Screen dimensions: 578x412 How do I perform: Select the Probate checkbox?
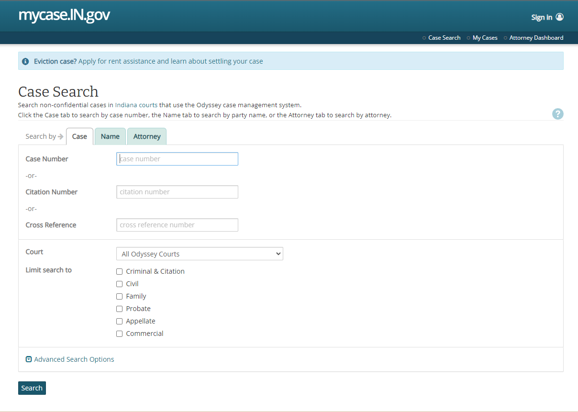click(x=120, y=309)
